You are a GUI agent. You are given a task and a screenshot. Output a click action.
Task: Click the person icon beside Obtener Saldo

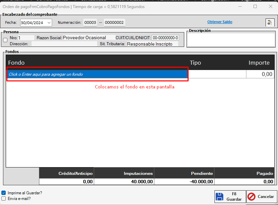pyautogui.click(x=270, y=22)
